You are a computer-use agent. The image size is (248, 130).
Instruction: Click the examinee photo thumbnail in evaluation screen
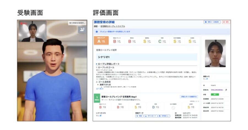coord(215,54)
